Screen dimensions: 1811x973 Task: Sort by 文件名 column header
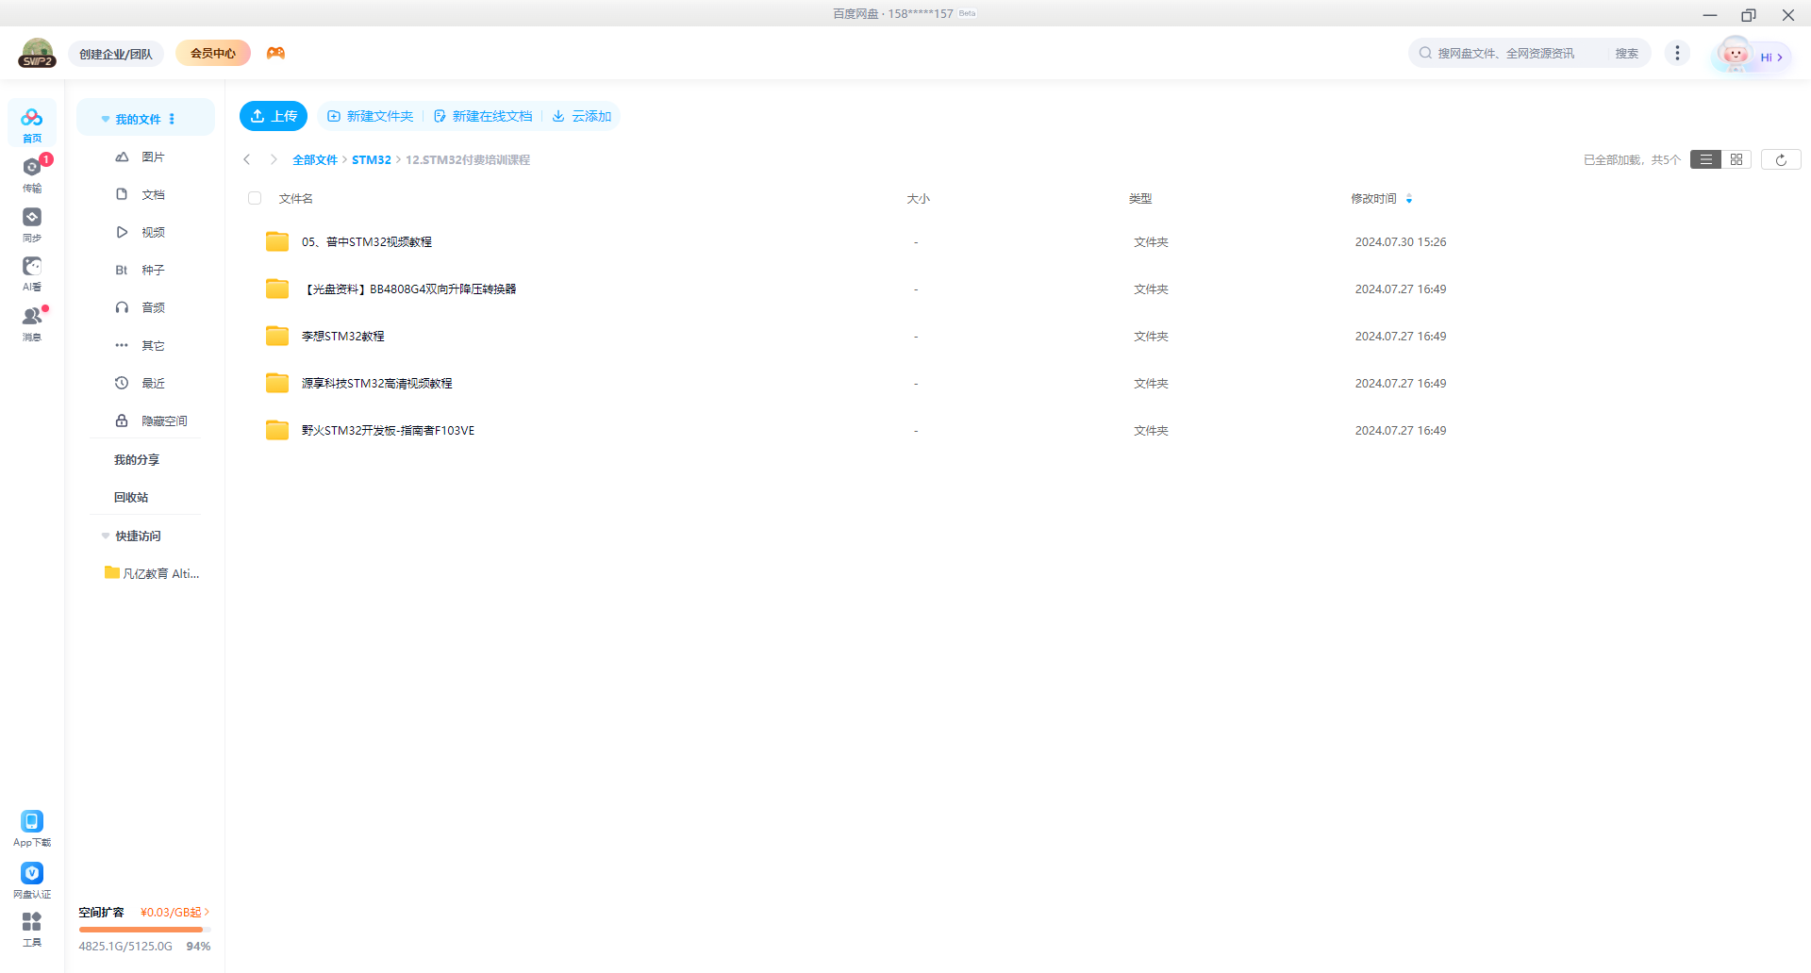point(296,198)
